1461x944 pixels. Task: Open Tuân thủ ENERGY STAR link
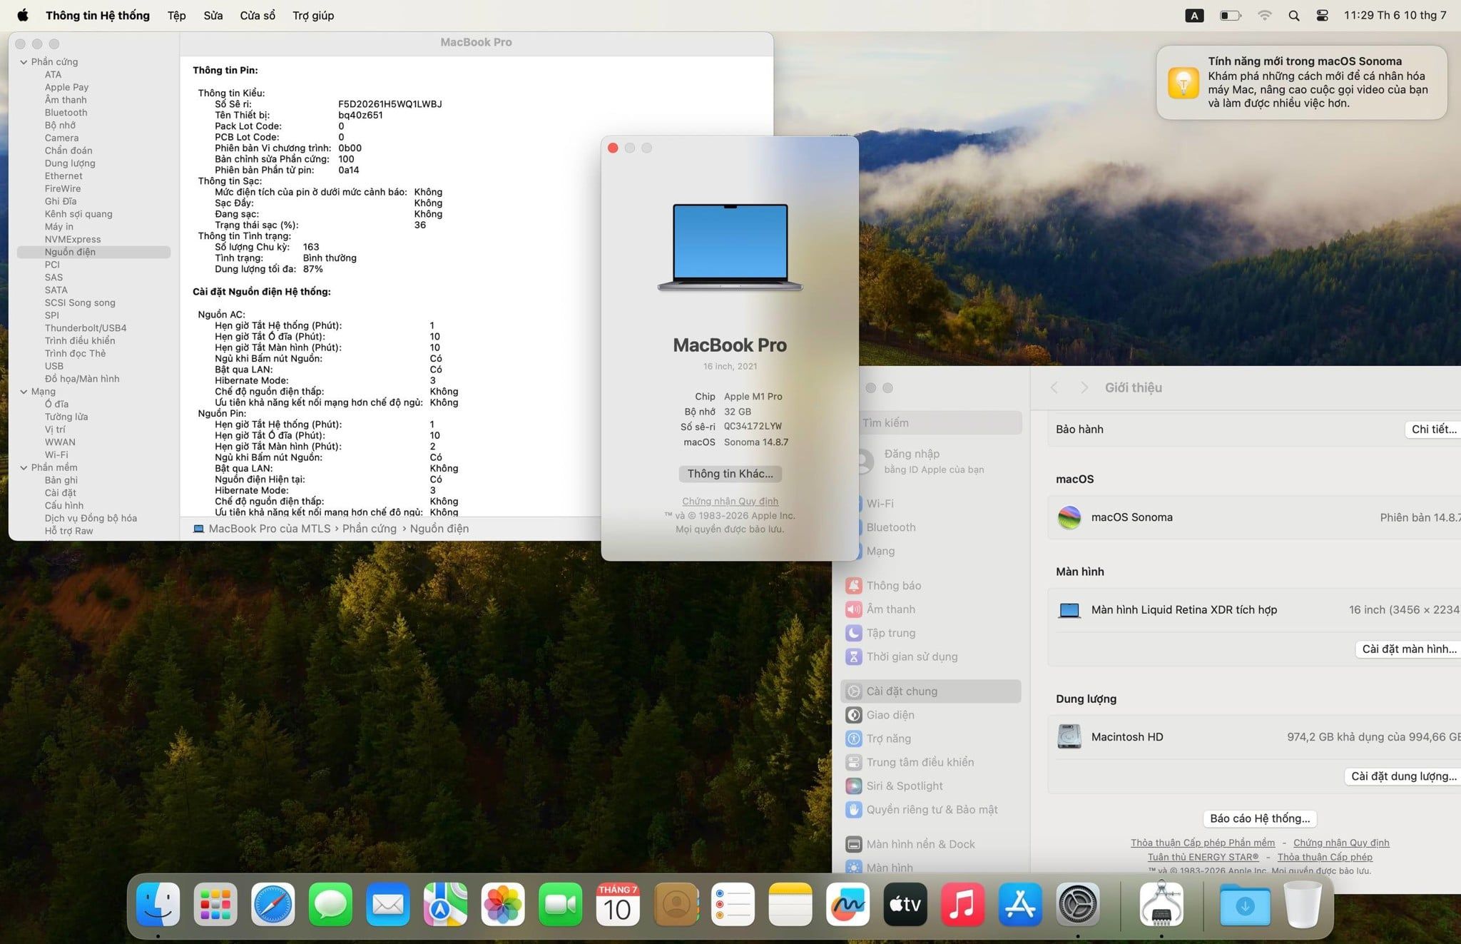pos(1203,857)
